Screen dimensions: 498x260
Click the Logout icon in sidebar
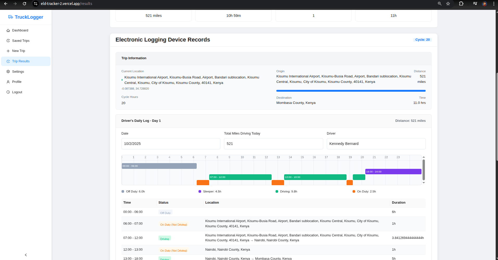click(x=8, y=92)
